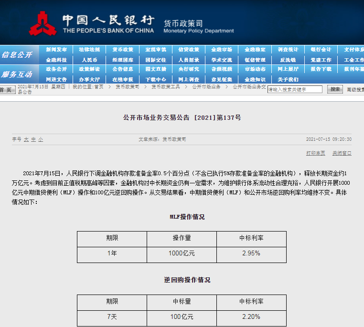Screen dimensions: 364x327
Task: Go to 市场动态 section
Action: 255,69
